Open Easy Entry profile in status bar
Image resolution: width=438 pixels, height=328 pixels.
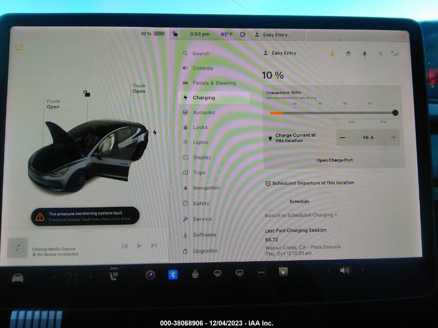[271, 35]
